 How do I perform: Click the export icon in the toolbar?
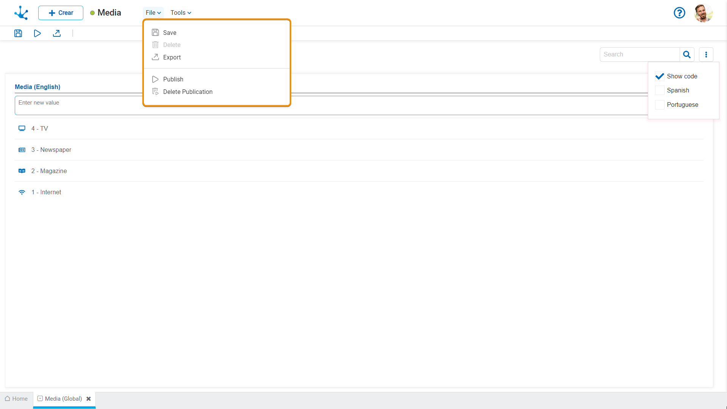57,33
